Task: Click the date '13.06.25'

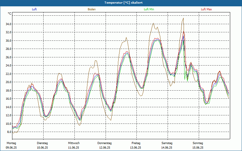Action: 136,148
